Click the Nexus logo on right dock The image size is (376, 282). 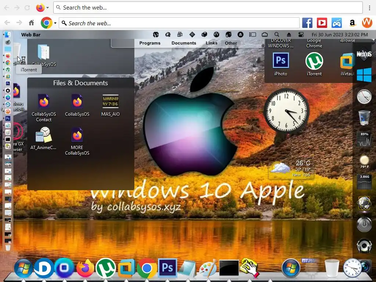click(364, 54)
